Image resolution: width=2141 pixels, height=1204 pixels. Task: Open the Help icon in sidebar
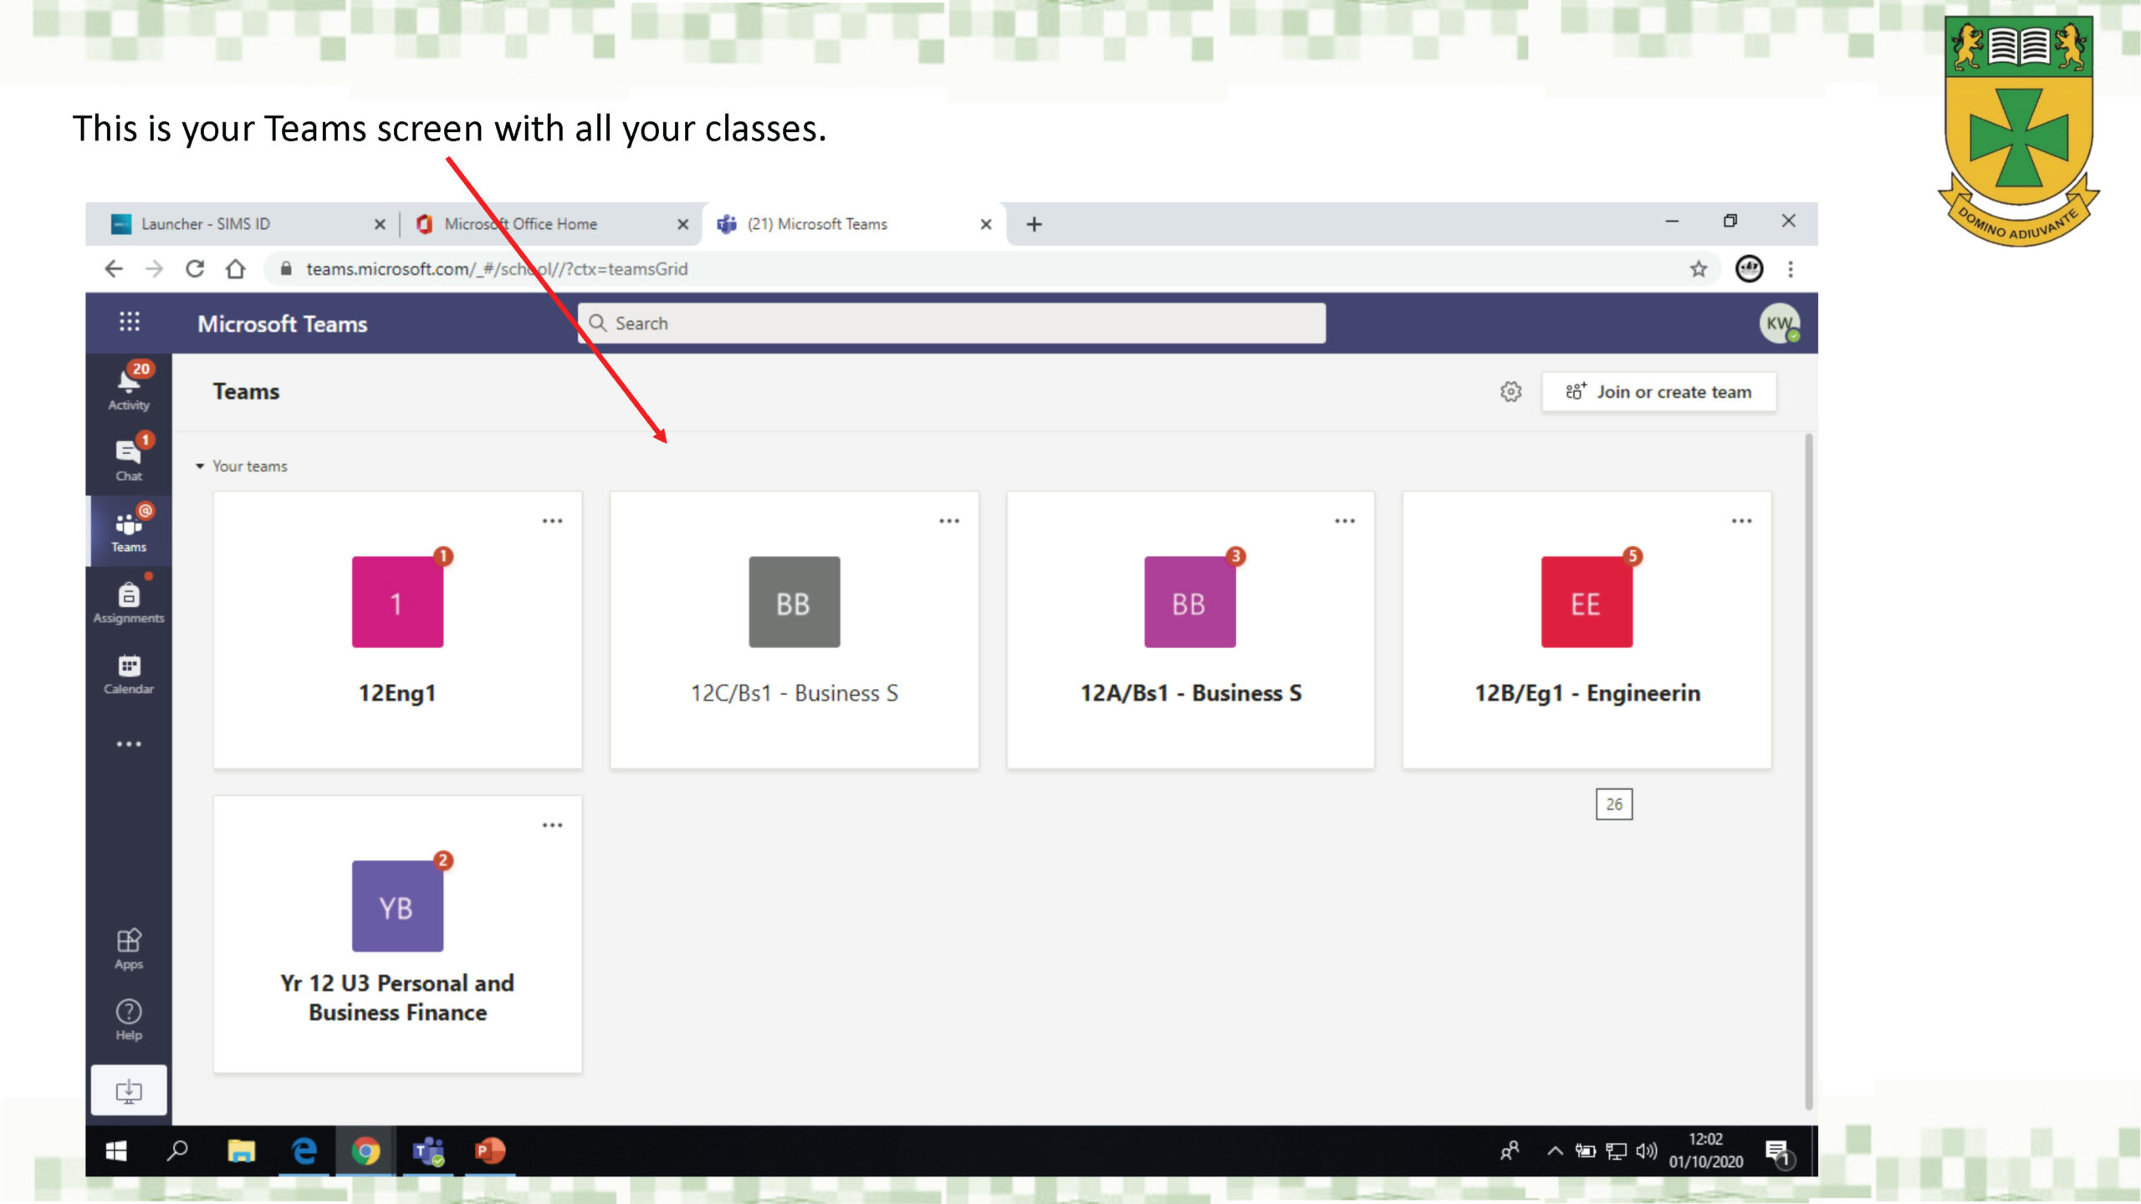coord(129,1020)
